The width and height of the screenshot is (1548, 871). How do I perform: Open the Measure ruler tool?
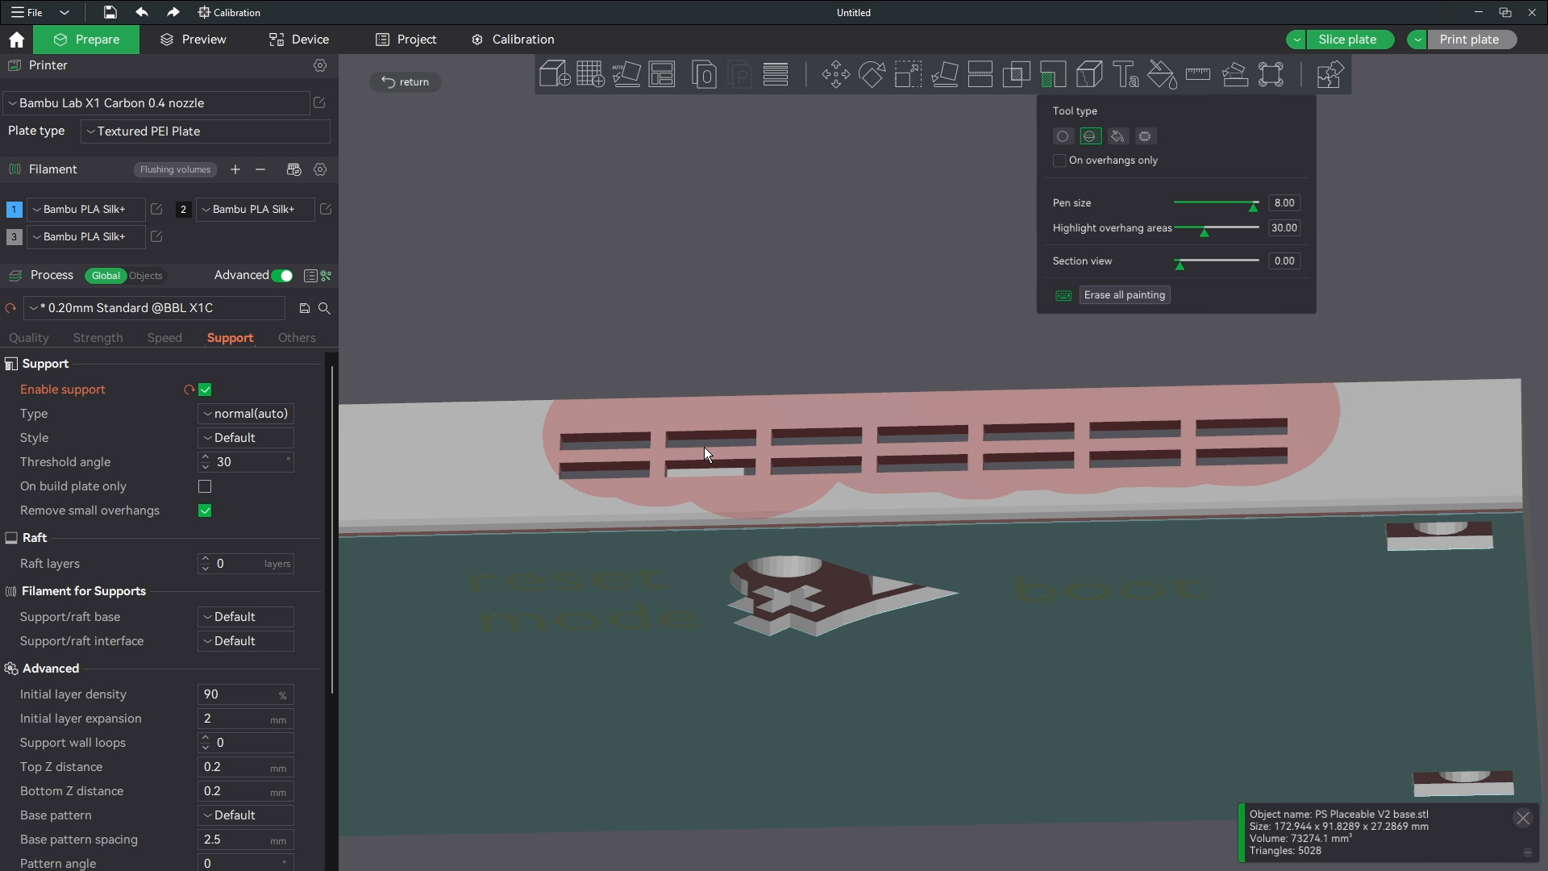pos(1198,74)
